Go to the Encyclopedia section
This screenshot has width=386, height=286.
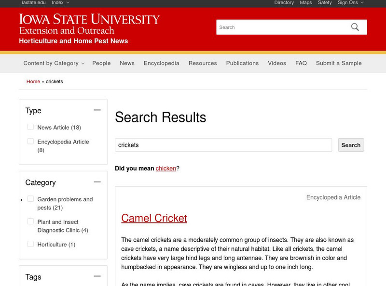162,63
